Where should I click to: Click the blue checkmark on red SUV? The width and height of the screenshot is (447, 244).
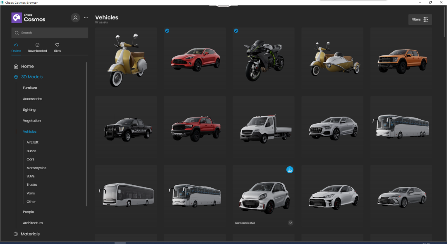click(167, 31)
